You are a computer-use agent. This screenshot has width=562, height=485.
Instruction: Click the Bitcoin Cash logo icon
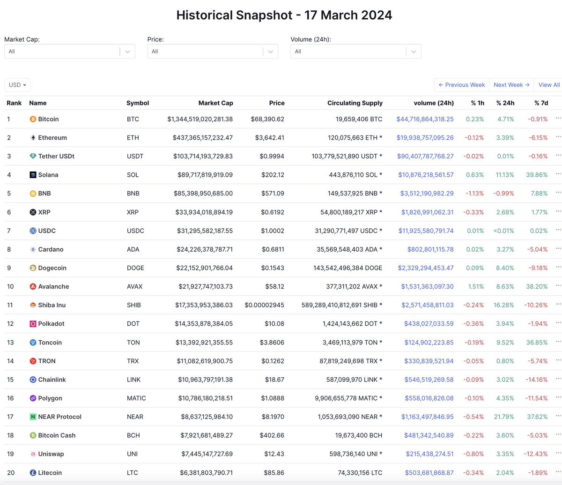coord(33,435)
